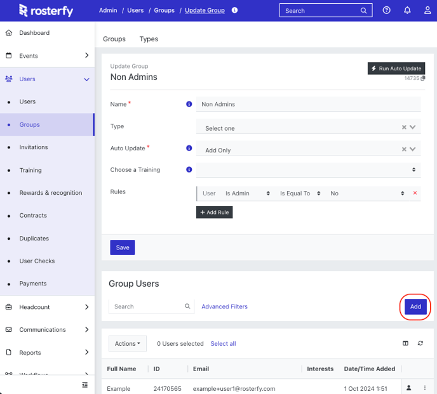
Task: Copy the group ID 14735
Action: point(424,79)
